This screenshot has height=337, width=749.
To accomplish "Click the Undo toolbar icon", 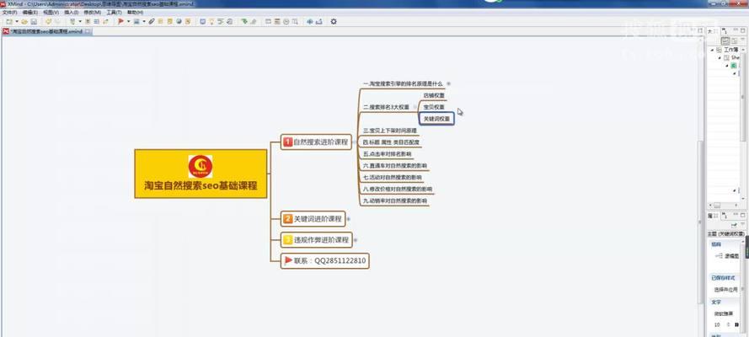I will (48, 21).
